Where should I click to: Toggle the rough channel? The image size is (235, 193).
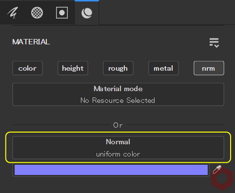point(118,68)
